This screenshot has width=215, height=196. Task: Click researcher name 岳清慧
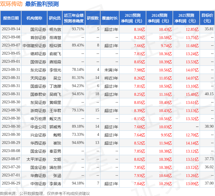55,38
